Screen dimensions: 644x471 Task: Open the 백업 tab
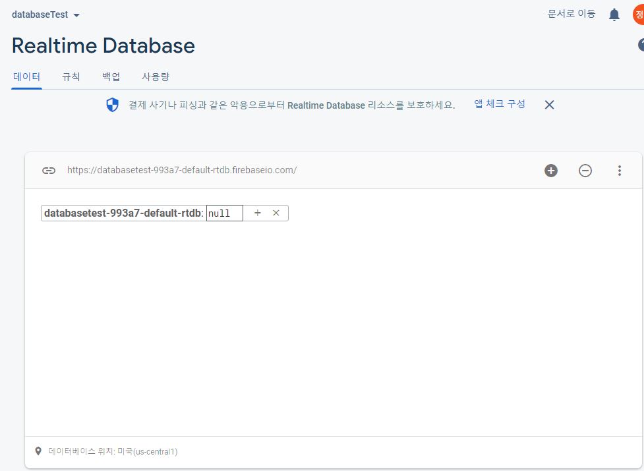111,76
